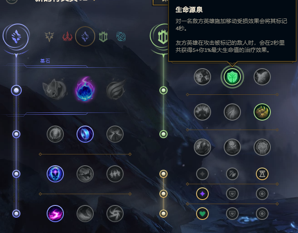The width and height of the screenshot is (298, 233).
Task: Choose the Phase Rush keystone icon
Action: point(116,89)
